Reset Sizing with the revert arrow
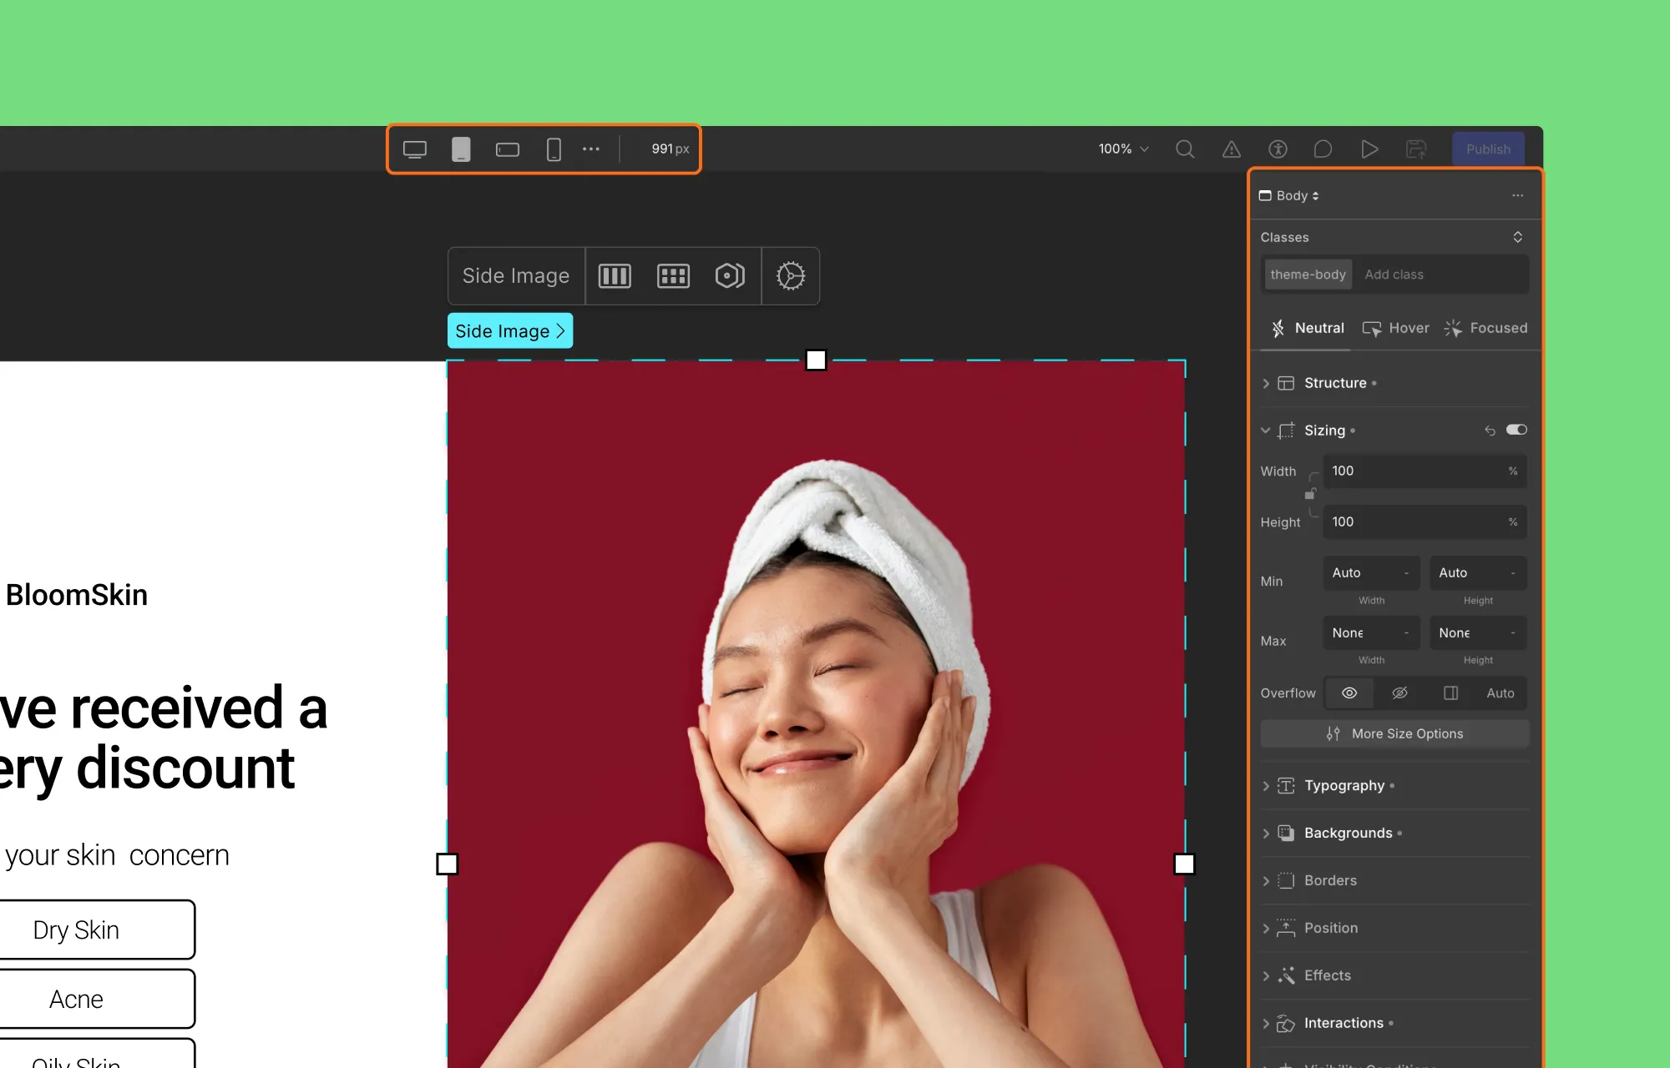Viewport: 1670px width, 1068px height. pos(1490,430)
